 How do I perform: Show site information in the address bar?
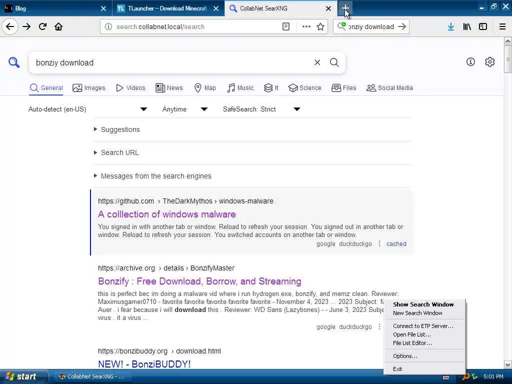click(108, 26)
